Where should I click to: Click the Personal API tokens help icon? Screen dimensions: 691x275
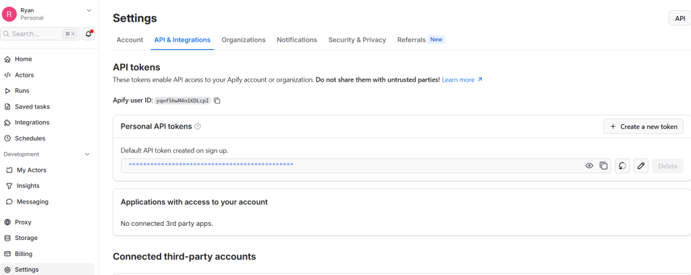[198, 127]
